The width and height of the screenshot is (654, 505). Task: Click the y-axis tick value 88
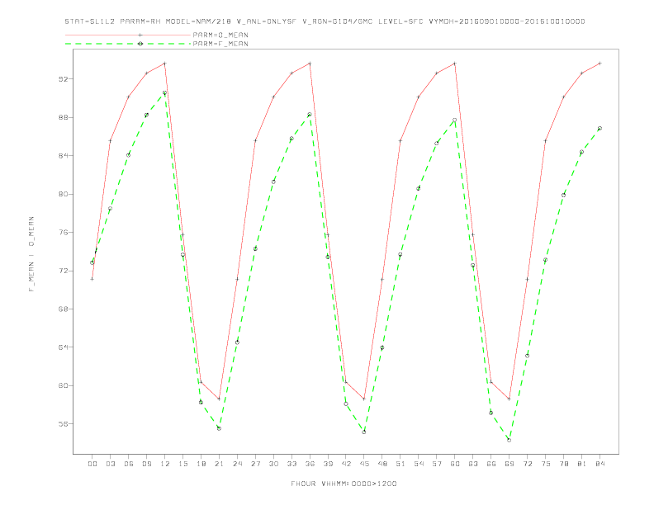(63, 117)
